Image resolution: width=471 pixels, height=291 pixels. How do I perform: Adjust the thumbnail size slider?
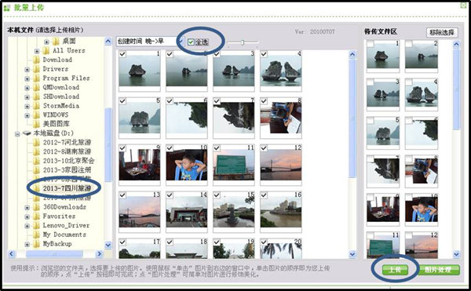[x=243, y=42]
